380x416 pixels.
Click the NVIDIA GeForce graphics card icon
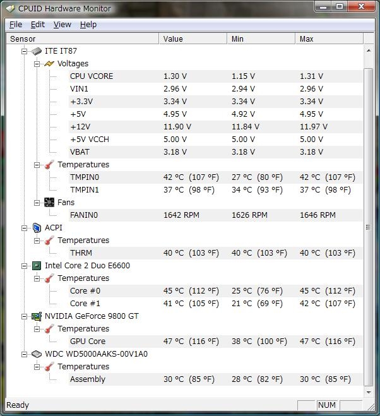tap(37, 316)
